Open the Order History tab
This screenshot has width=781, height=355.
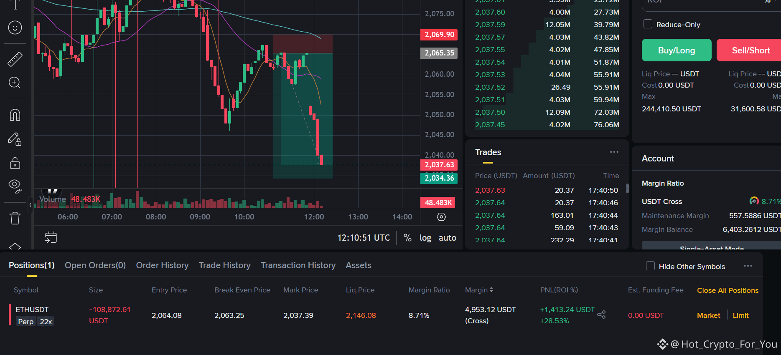[x=162, y=265]
